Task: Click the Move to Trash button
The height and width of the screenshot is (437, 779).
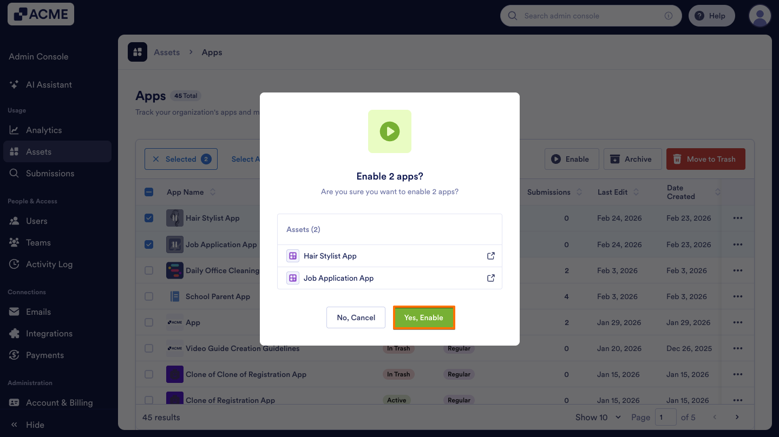Action: (705, 159)
